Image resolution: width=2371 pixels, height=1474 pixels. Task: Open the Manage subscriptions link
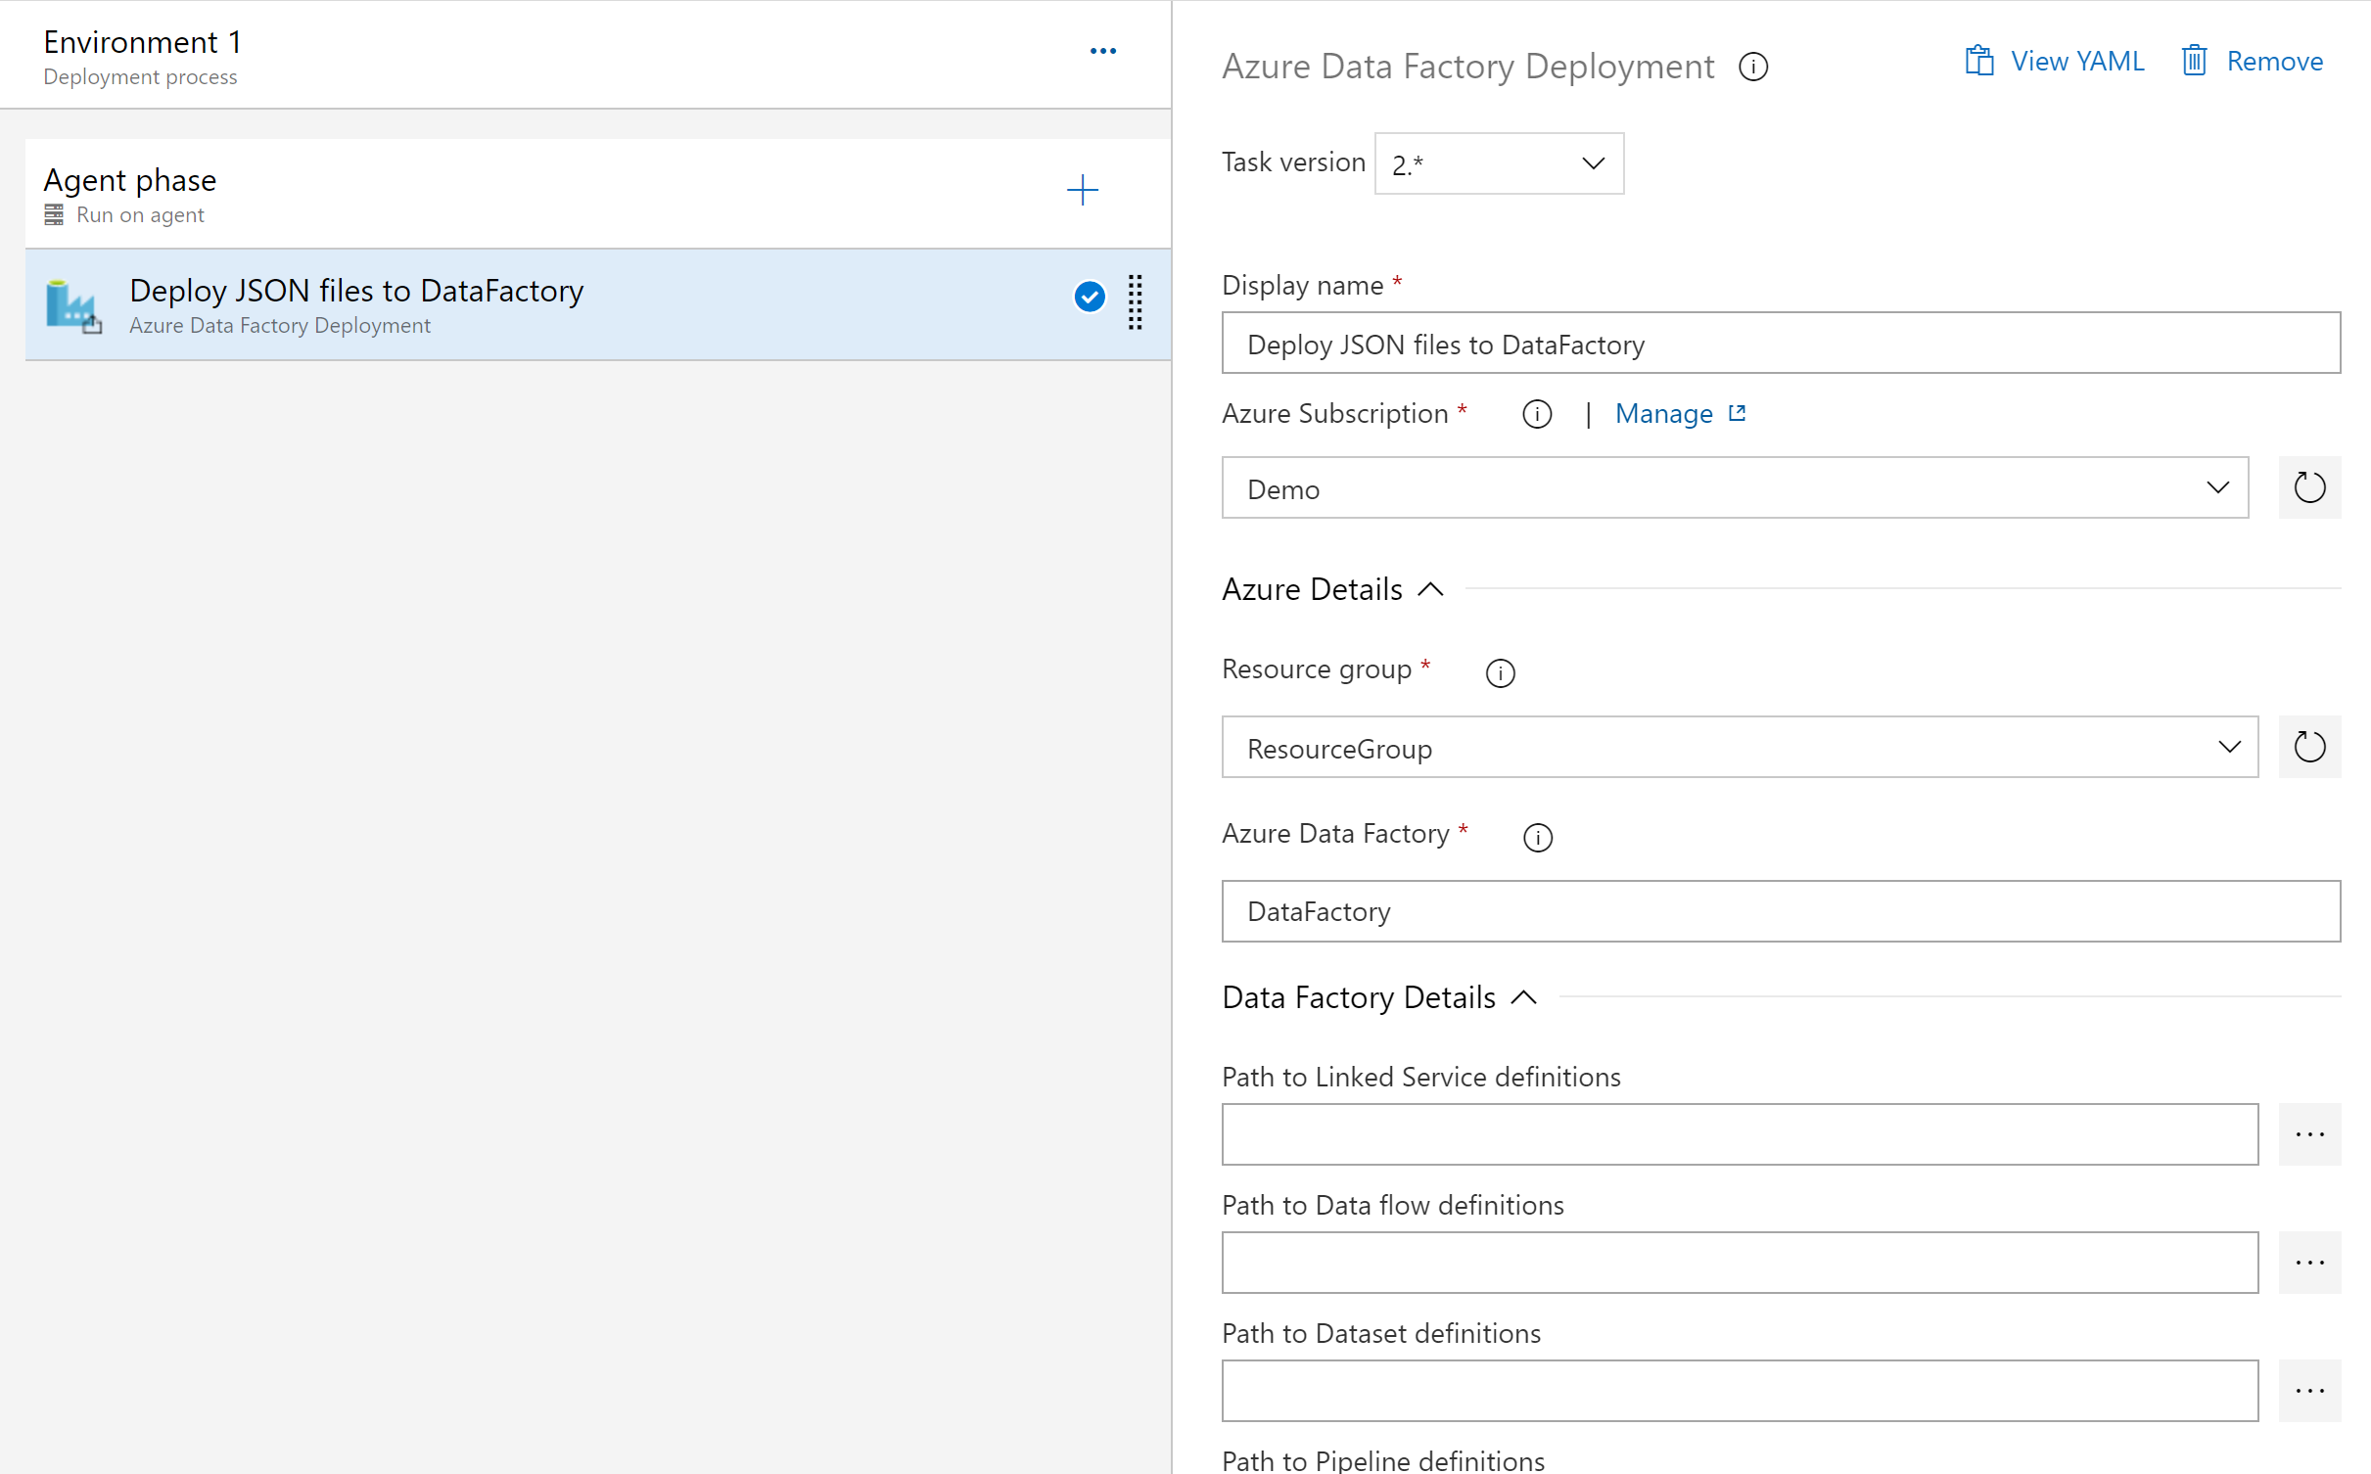pyautogui.click(x=1679, y=414)
